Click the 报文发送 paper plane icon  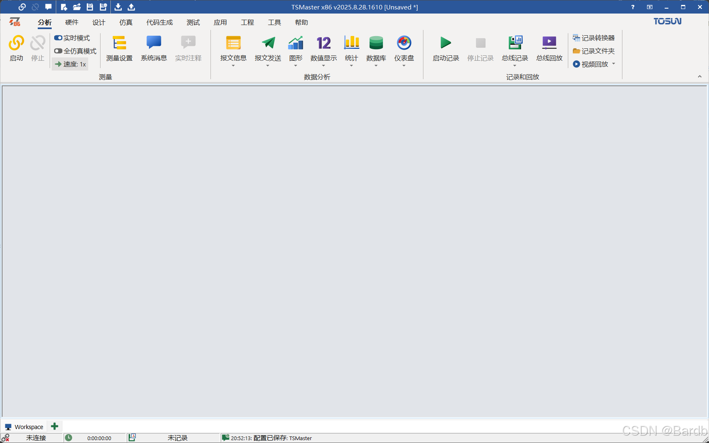[268, 43]
